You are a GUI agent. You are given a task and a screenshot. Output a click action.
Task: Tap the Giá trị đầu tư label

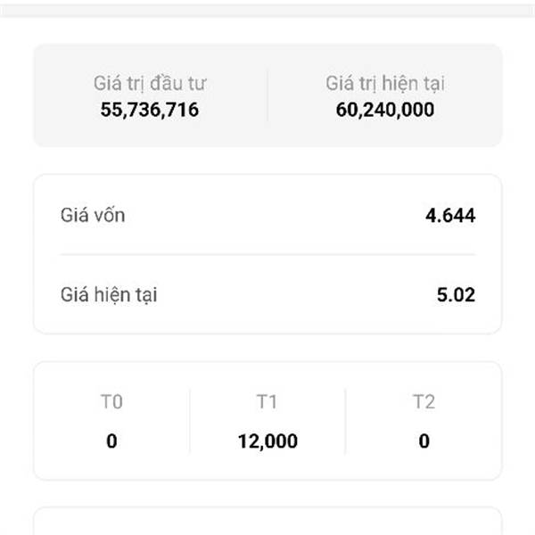tap(150, 84)
